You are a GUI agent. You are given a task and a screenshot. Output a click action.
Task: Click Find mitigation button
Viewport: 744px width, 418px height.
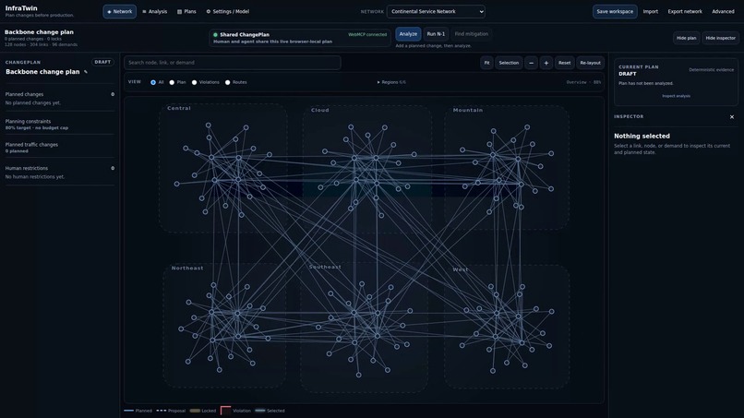click(x=471, y=34)
